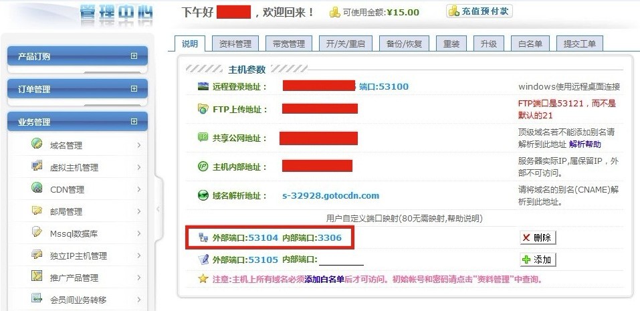The width and height of the screenshot is (640, 311).
Task: Delete port mapping with the 删除 button
Action: 538,237
